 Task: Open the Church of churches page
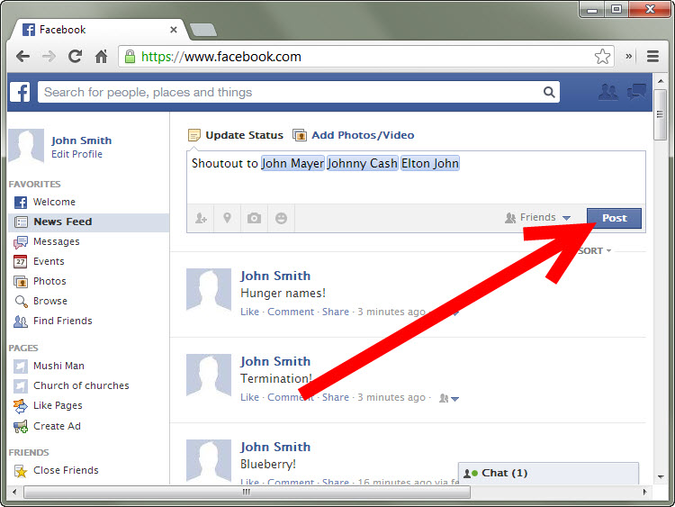[x=81, y=385]
